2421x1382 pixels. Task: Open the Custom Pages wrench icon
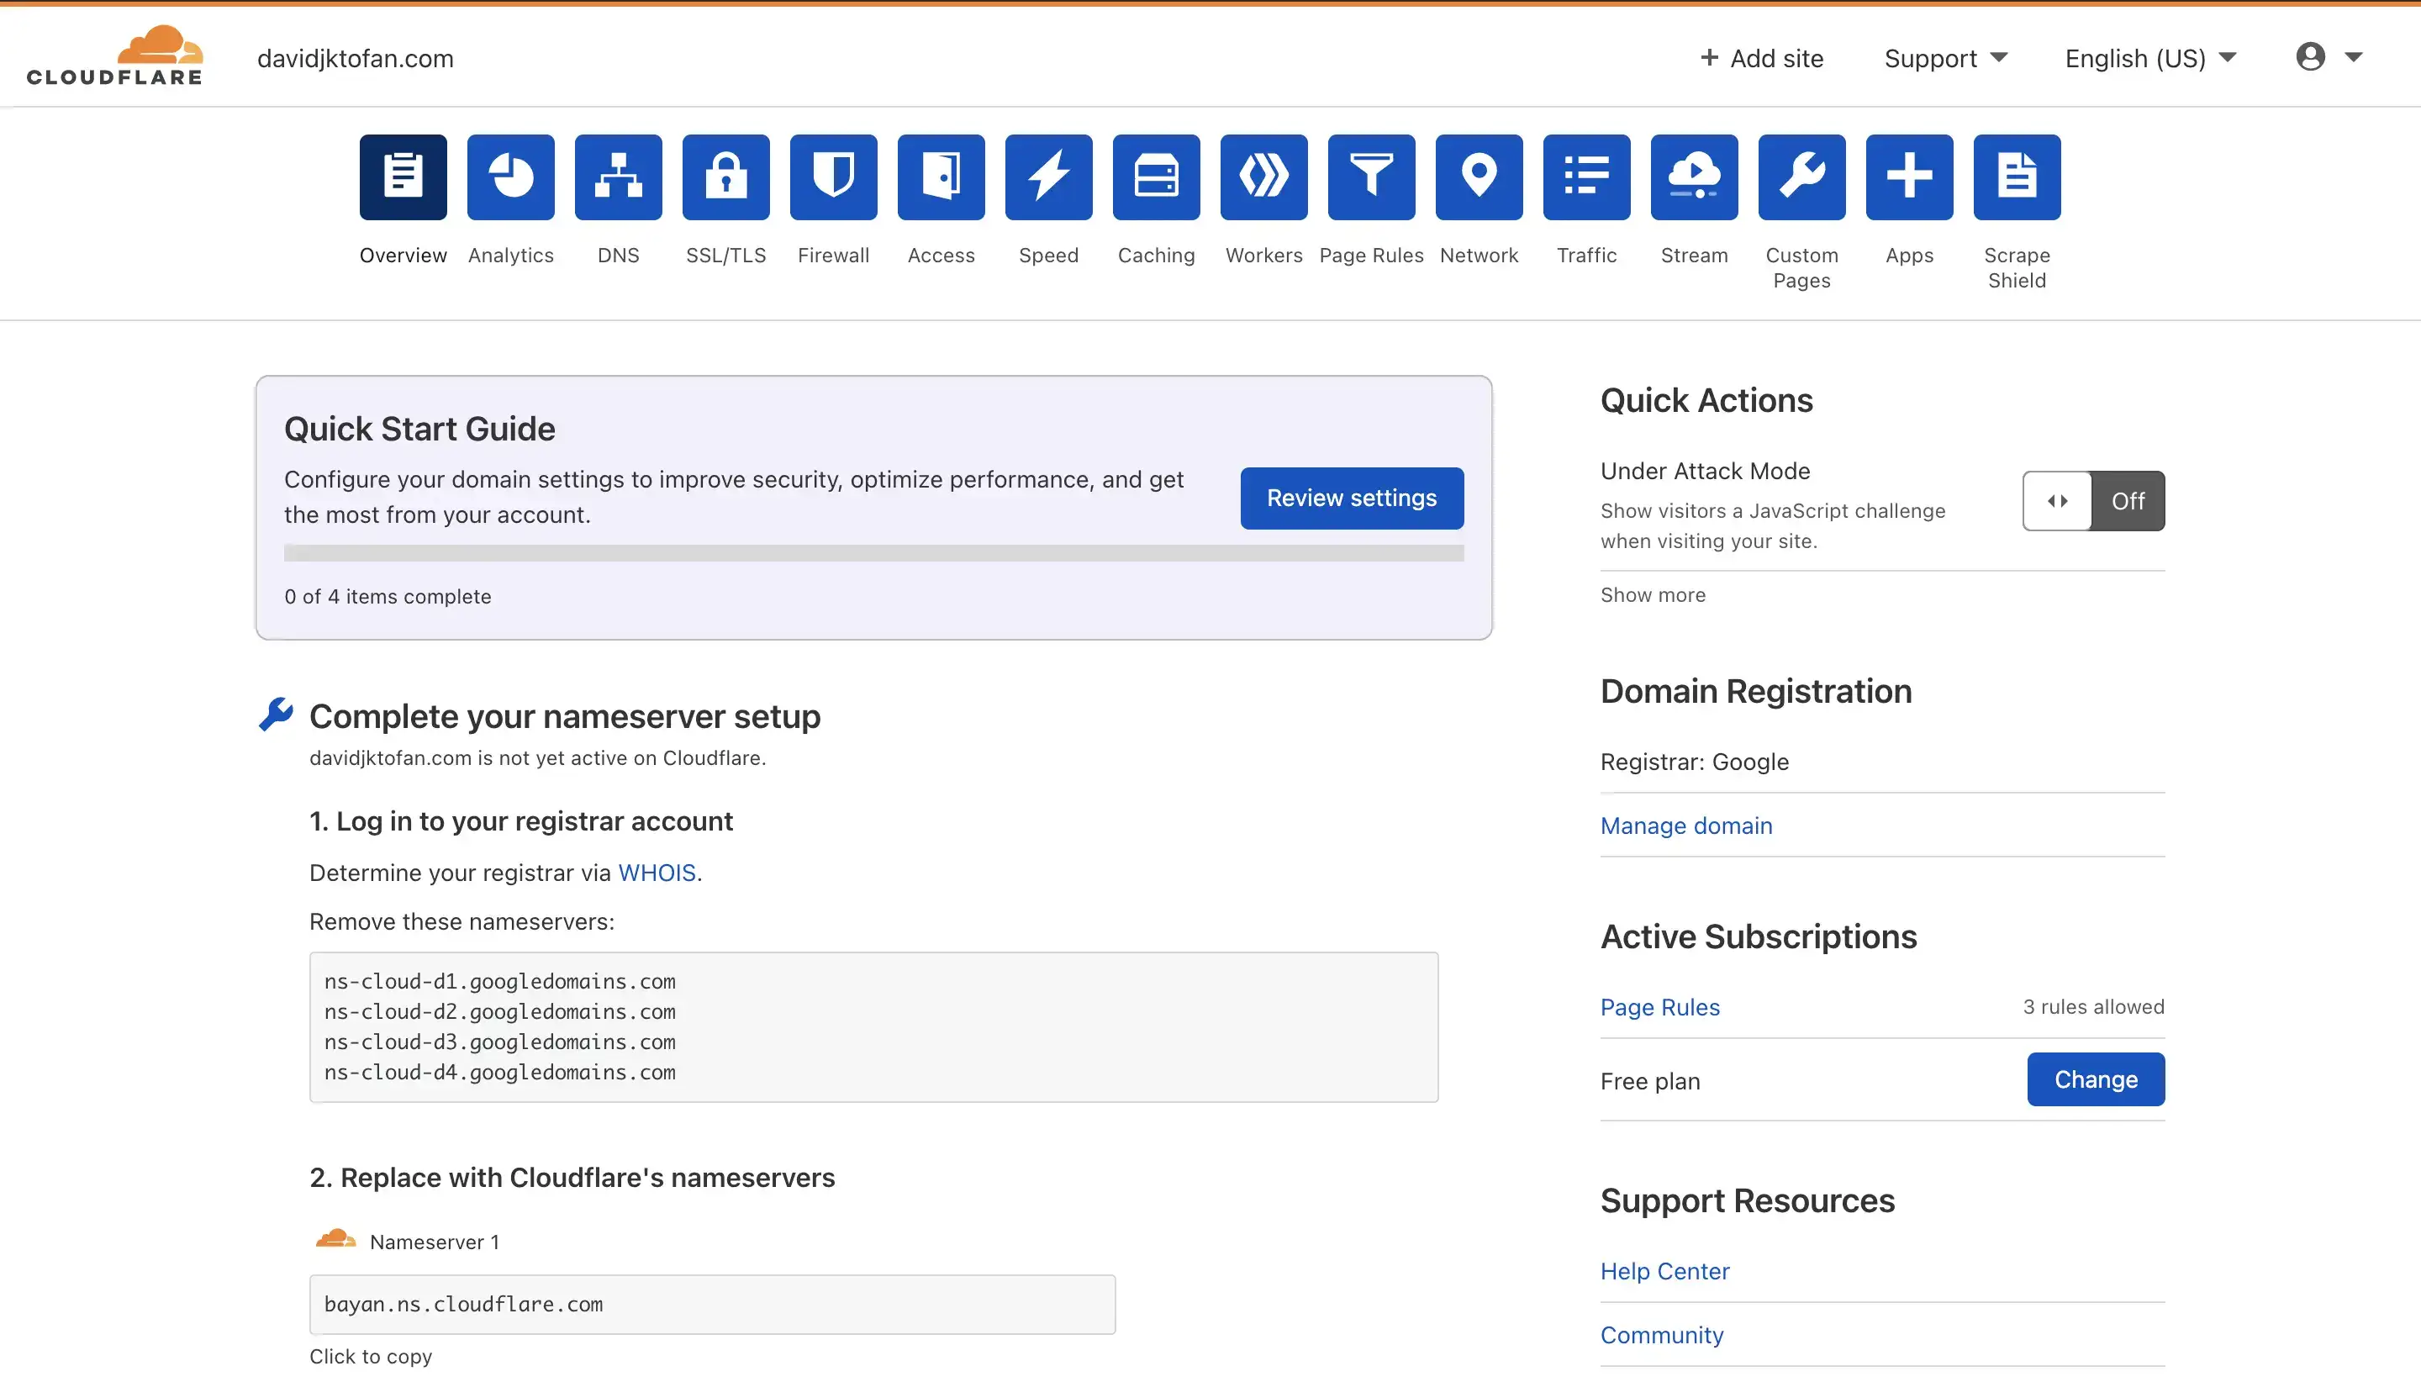(1801, 177)
